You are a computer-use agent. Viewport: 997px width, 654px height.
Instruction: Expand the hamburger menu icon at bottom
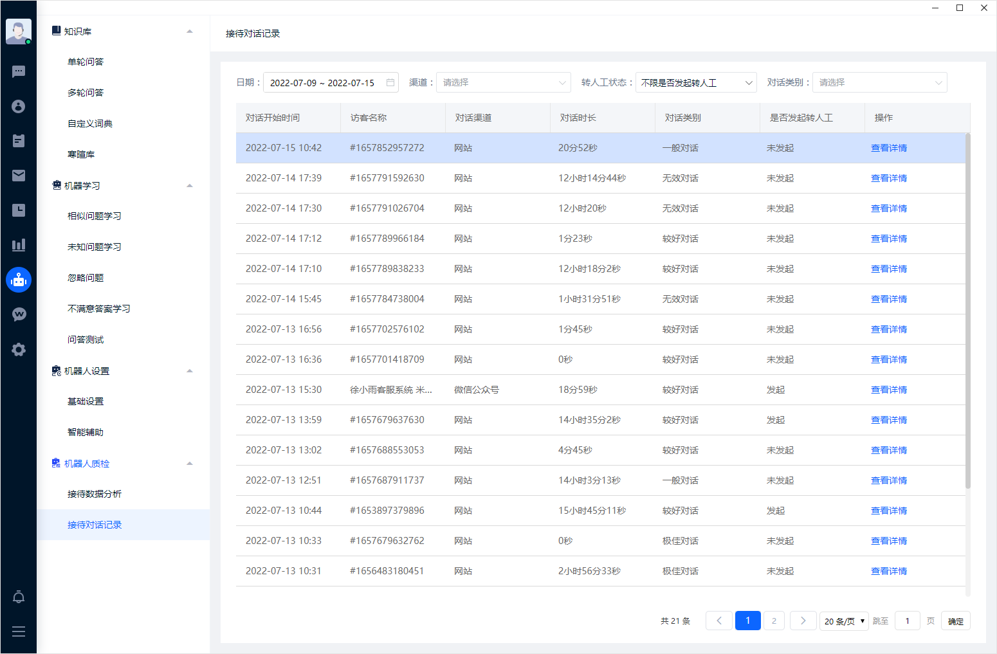click(19, 631)
